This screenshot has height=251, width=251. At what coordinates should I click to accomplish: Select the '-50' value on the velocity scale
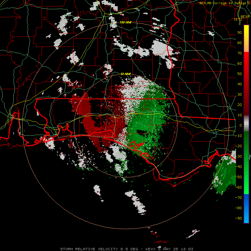click(x=238, y=177)
